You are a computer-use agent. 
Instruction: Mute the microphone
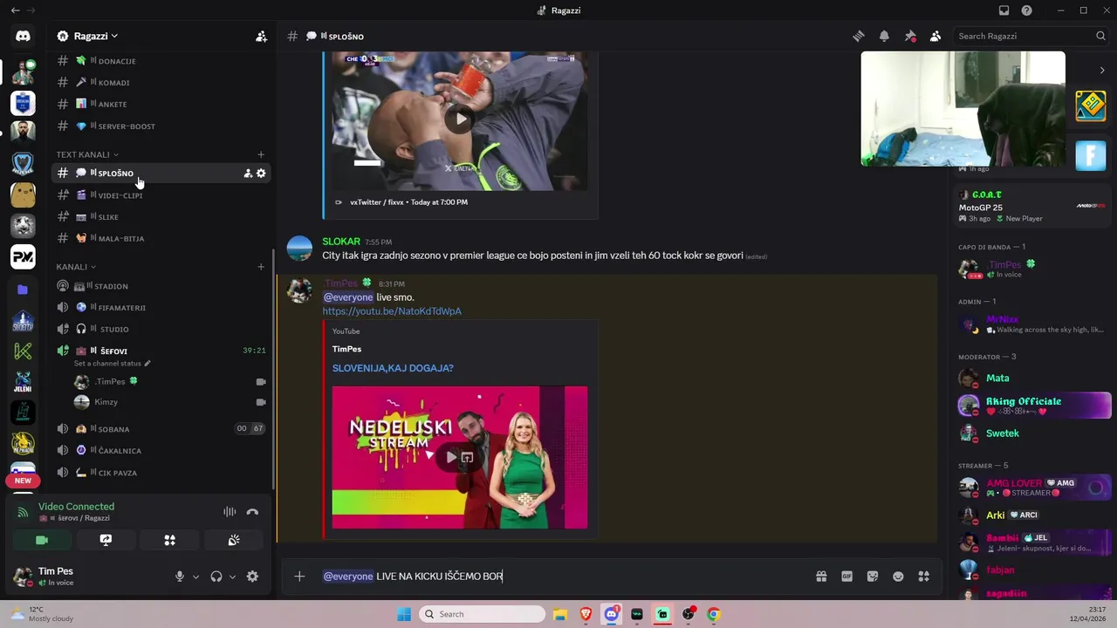[180, 577]
